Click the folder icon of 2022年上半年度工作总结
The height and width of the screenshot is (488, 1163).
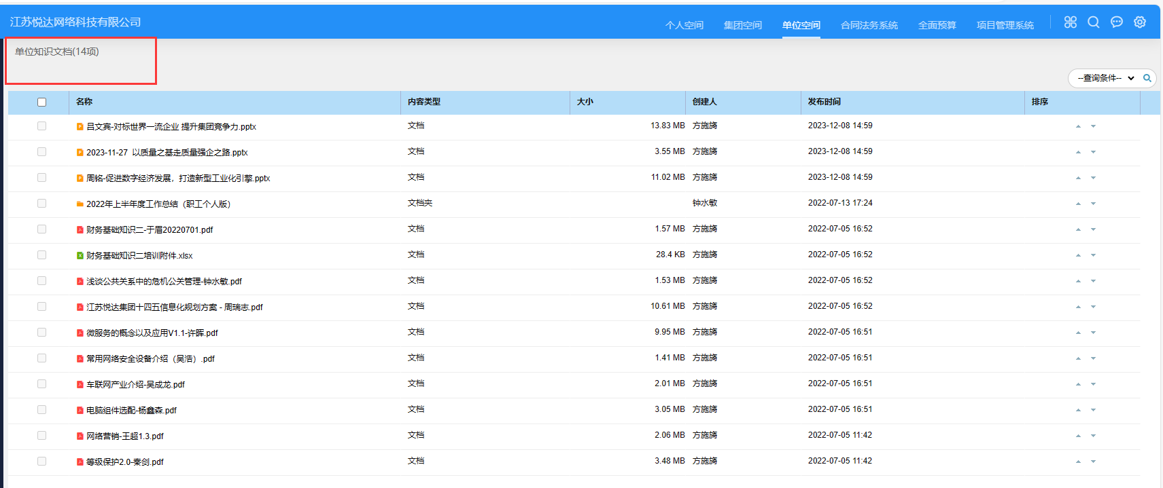(80, 204)
